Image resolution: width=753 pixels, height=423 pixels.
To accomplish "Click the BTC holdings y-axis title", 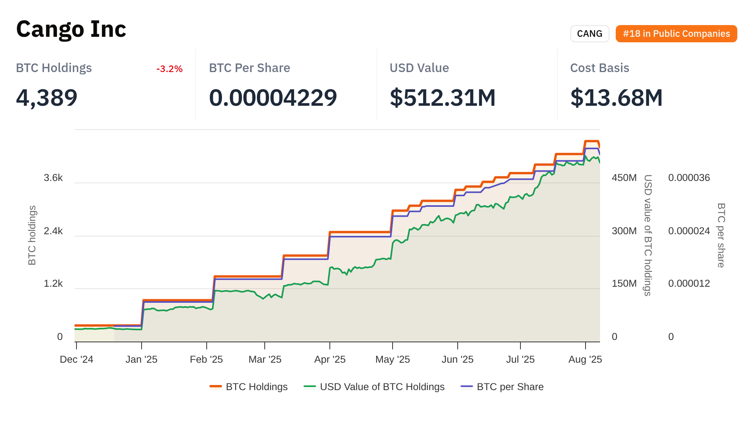I will tap(32, 235).
